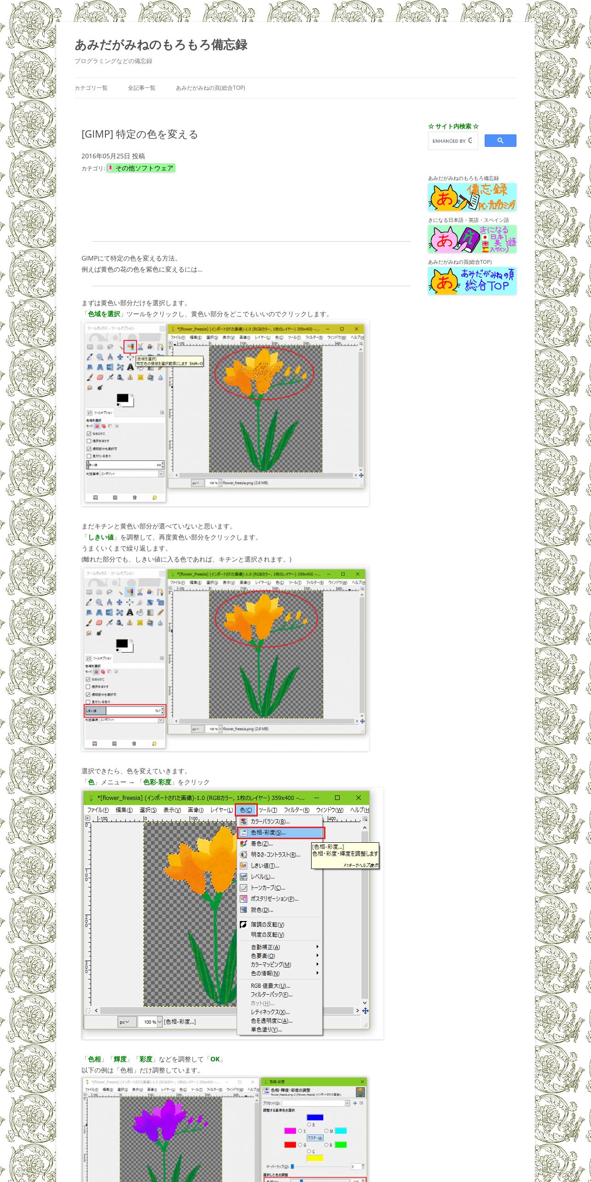Image resolution: width=591 pixels, height=1182 pixels.
Task: Click the しきい値 70.7 threshold slider
Action: [x=125, y=711]
